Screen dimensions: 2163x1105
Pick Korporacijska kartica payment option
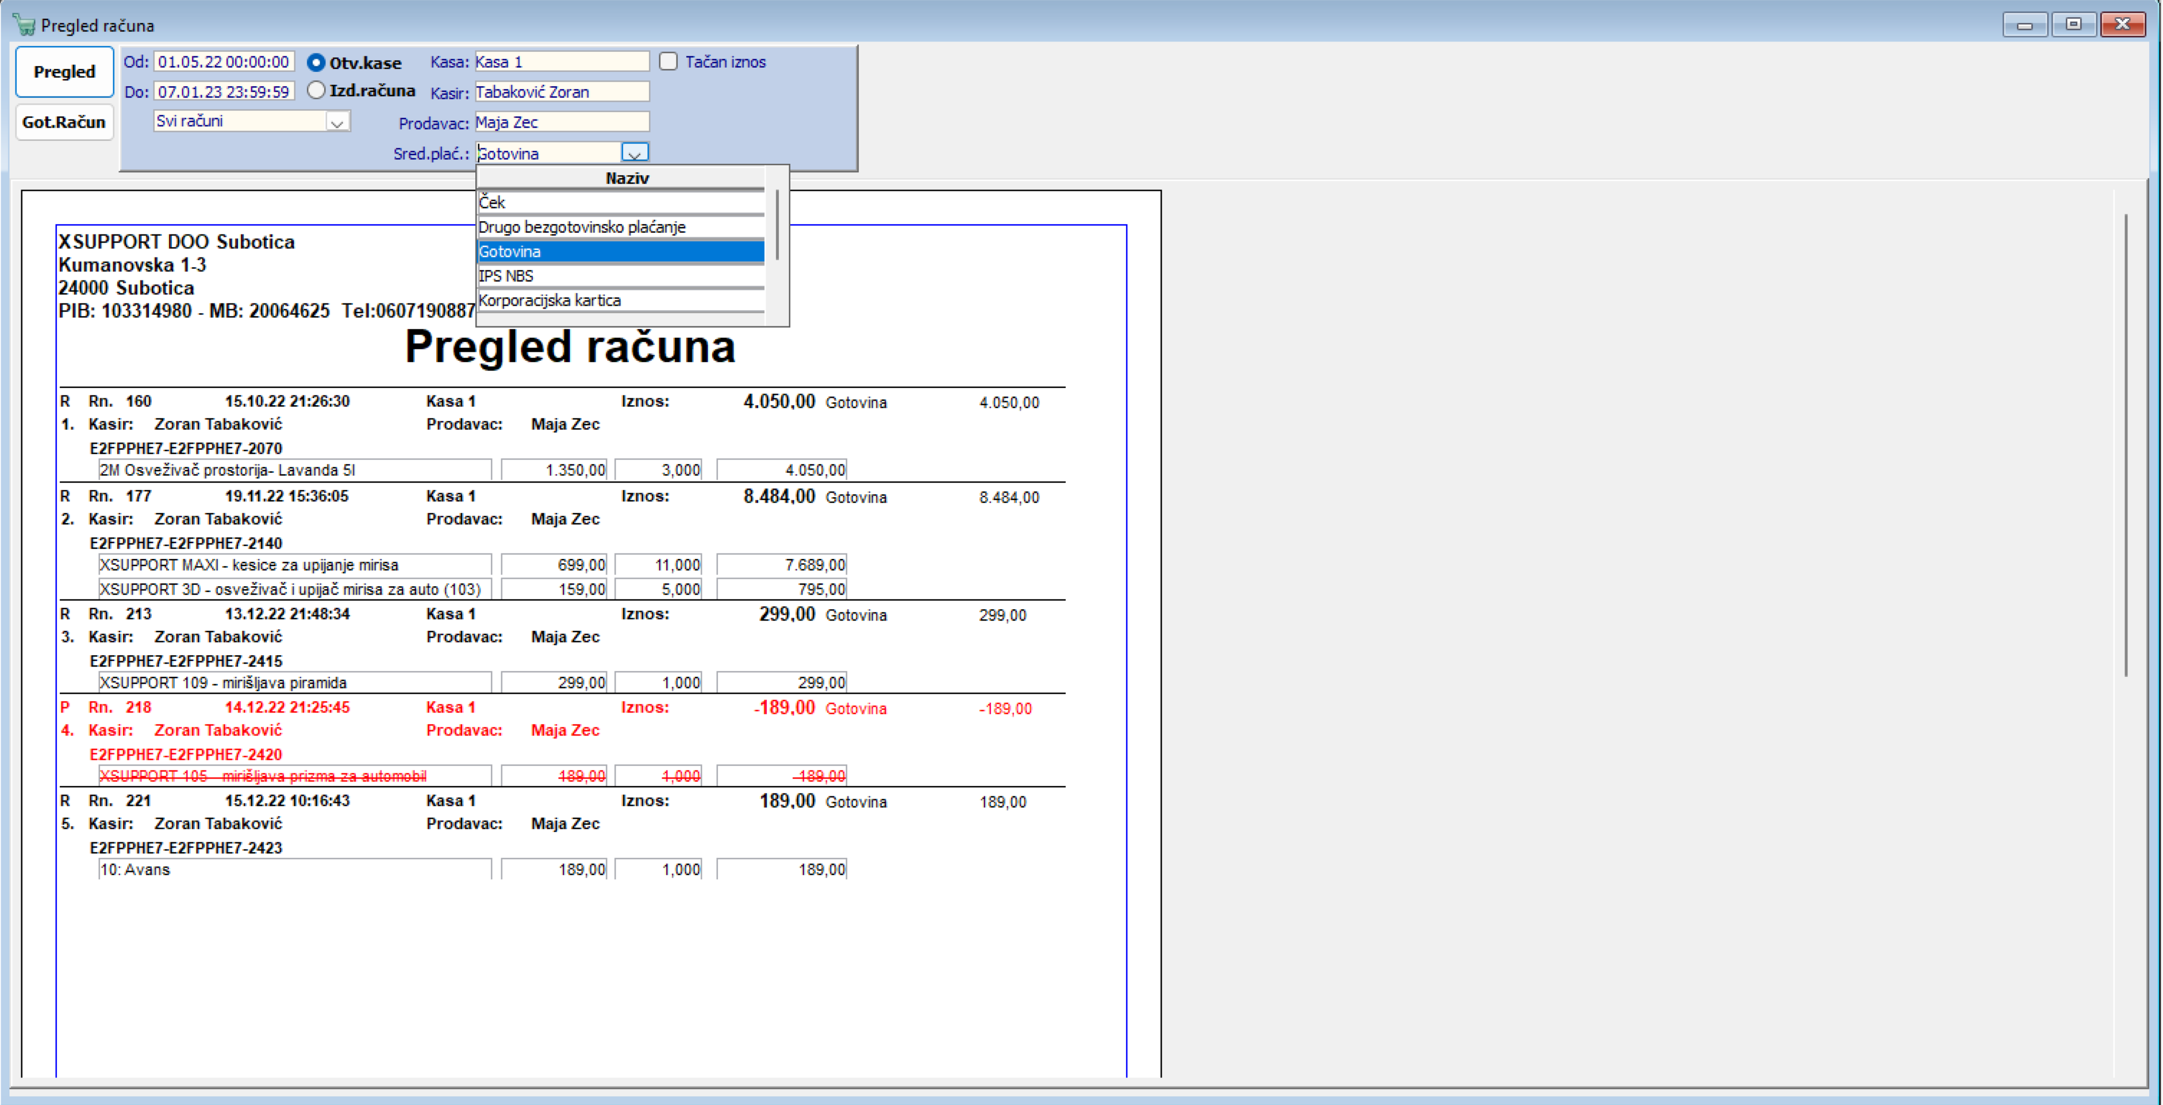coord(621,301)
